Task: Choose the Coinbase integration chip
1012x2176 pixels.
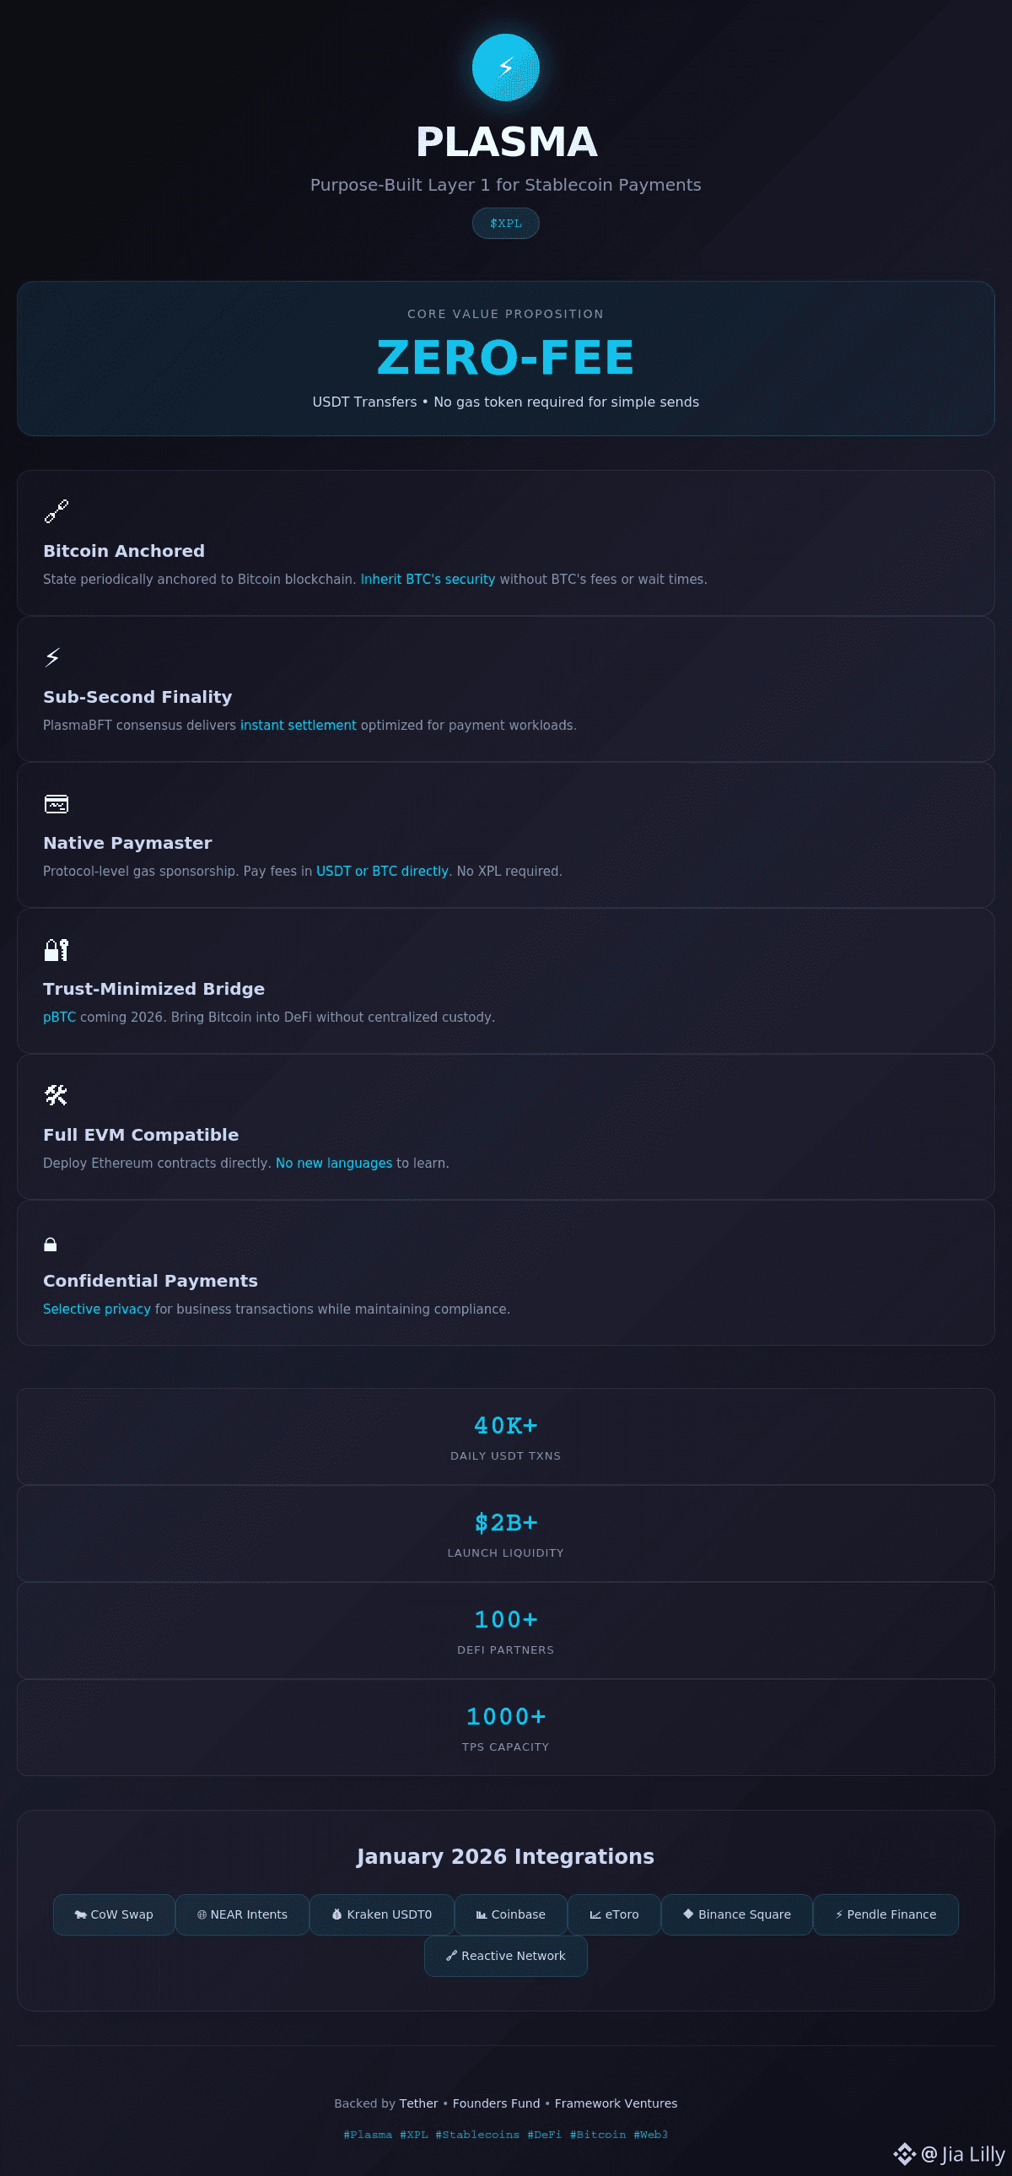Action: click(511, 1914)
